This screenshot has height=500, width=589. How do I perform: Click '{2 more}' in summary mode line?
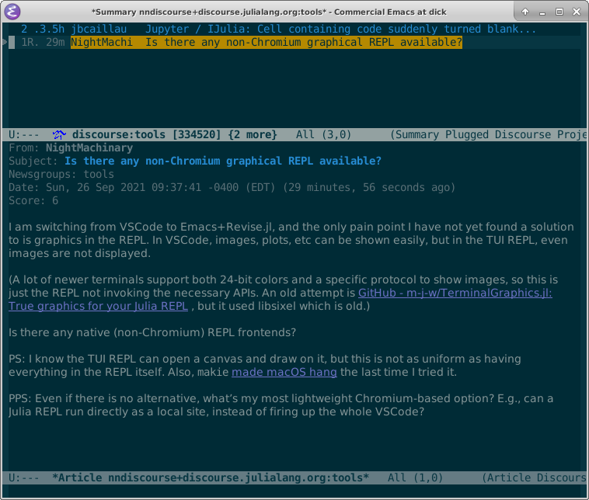point(252,134)
